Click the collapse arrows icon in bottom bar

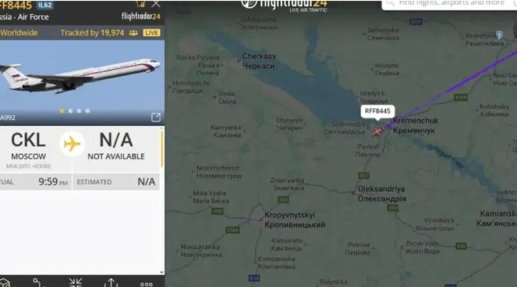[x=76, y=282]
